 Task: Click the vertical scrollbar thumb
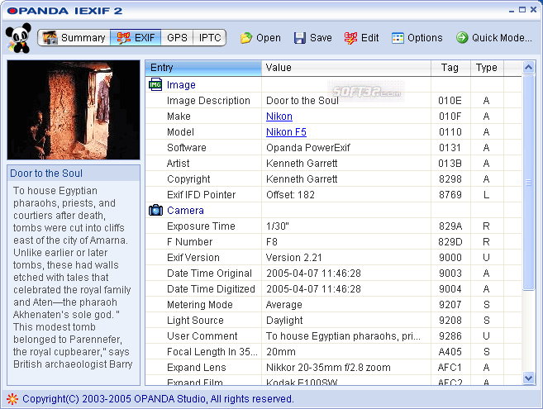[x=528, y=183]
